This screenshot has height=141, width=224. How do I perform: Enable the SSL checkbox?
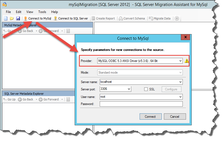pyautogui.click(x=146, y=89)
